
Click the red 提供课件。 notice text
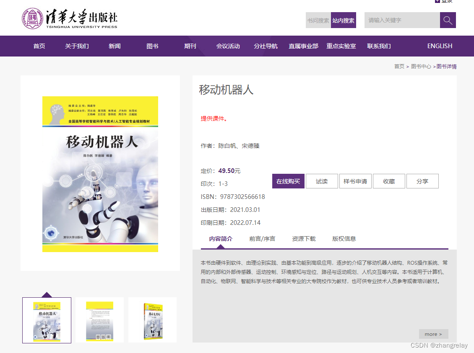(214, 119)
